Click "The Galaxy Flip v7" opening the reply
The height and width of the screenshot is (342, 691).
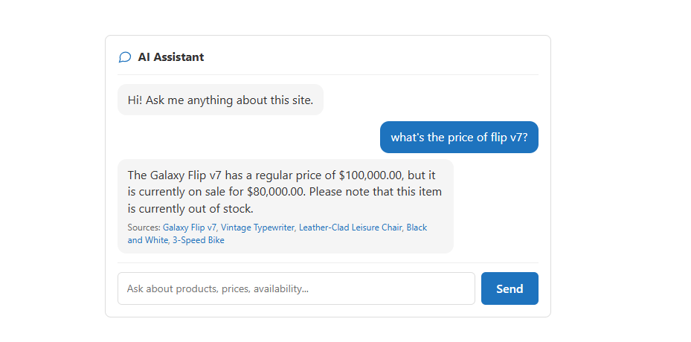point(174,175)
